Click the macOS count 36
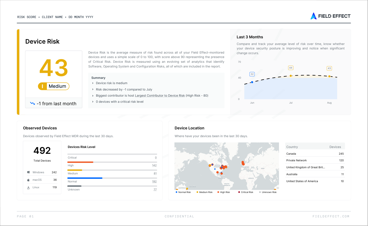The image size is (368, 226). click(55, 180)
